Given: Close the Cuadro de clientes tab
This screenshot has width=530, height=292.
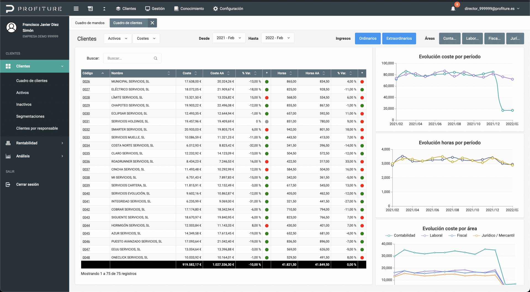Looking at the screenshot, I should click(x=152, y=23).
